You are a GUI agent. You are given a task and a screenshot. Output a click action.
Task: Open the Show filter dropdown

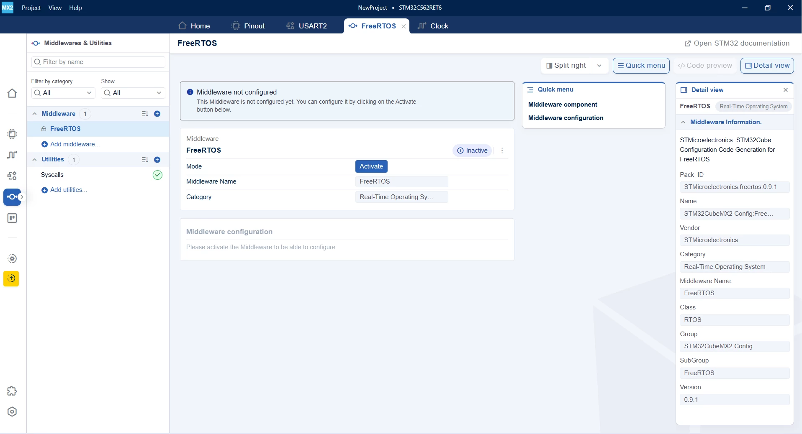point(133,93)
